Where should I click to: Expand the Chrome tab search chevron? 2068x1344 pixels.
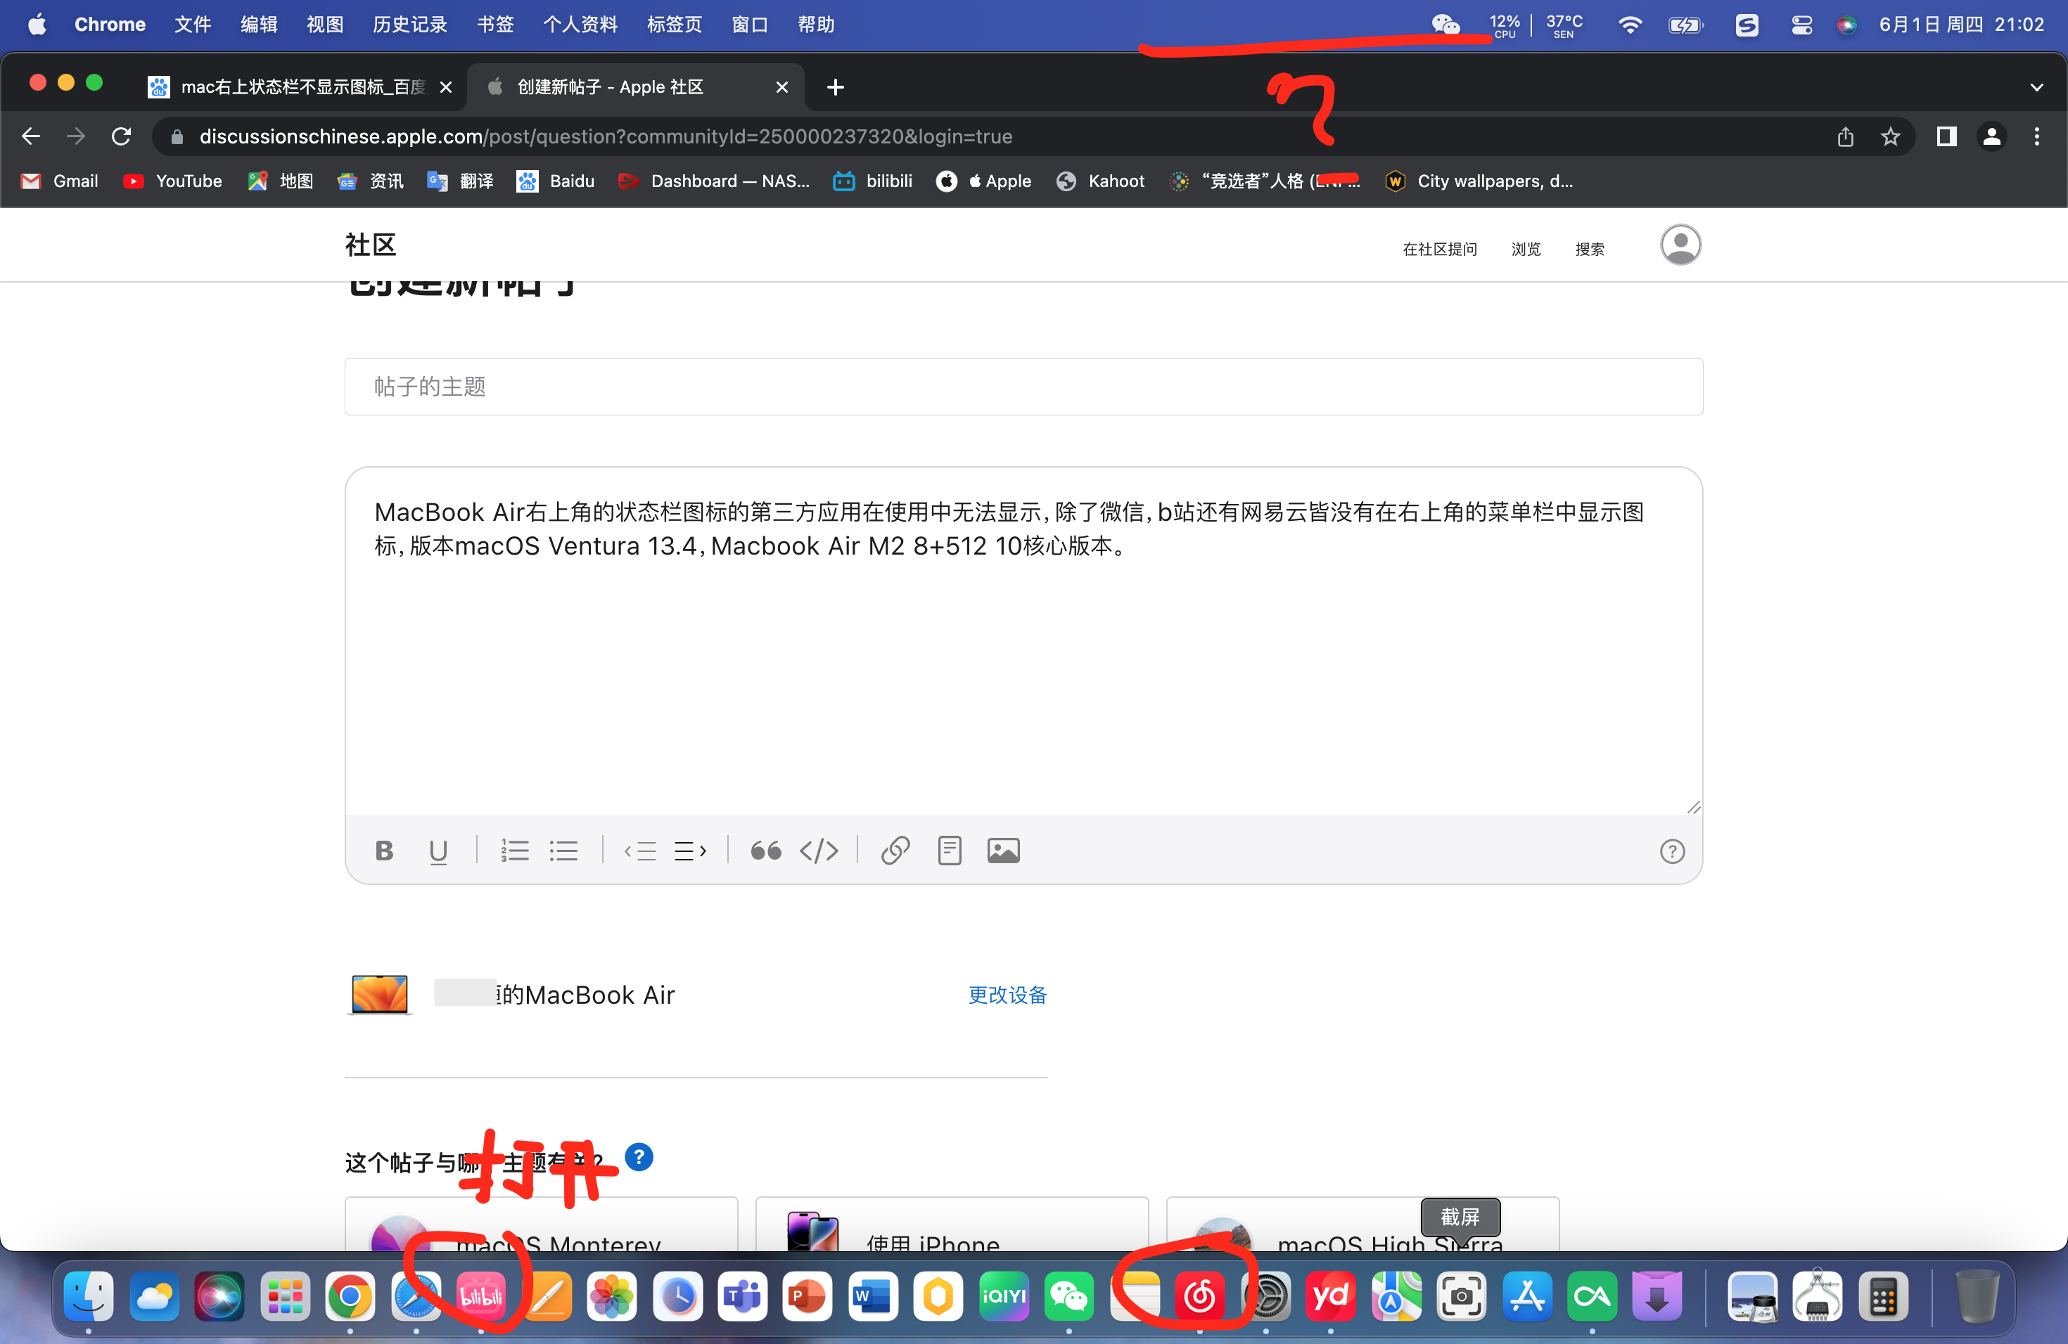(x=2037, y=87)
